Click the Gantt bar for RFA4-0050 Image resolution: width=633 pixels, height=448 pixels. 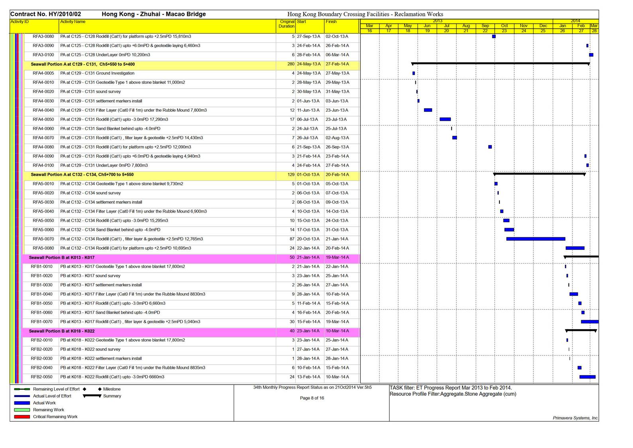point(445,119)
